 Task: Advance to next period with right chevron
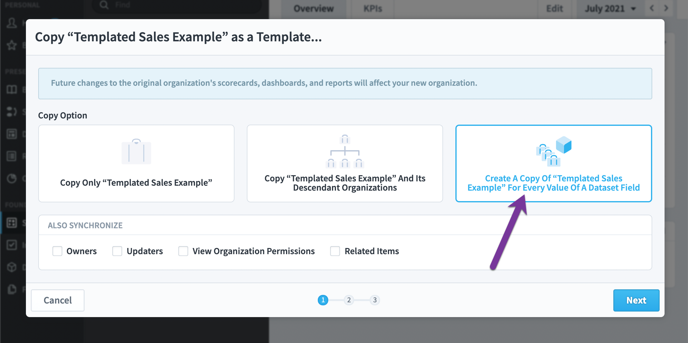click(666, 8)
